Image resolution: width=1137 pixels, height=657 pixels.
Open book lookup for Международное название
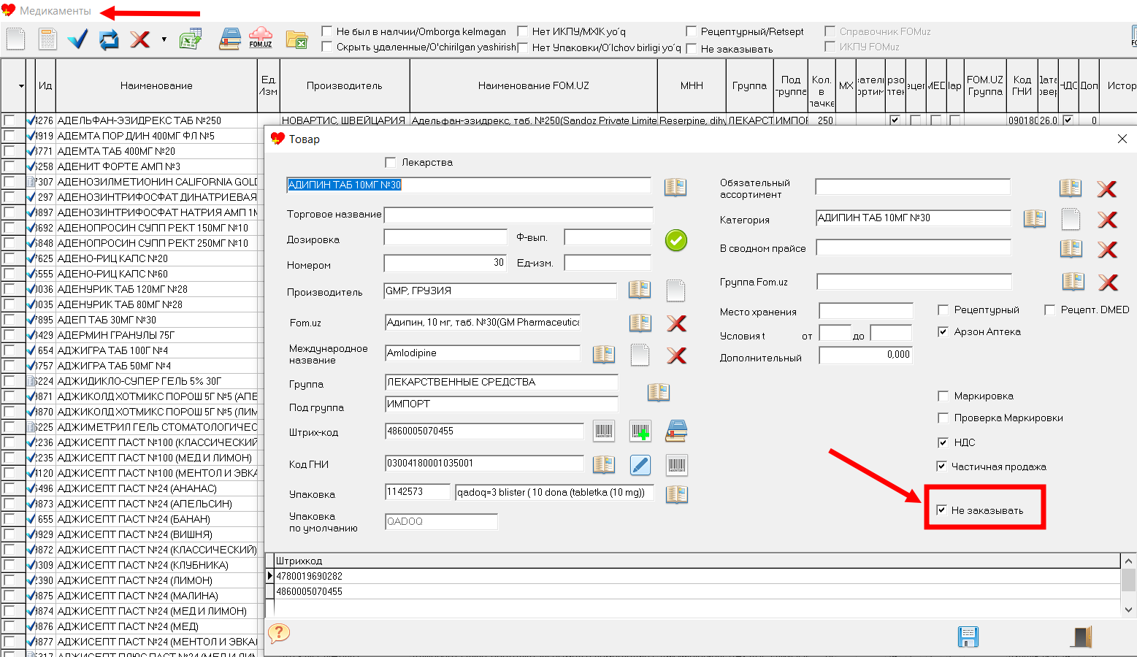(x=604, y=354)
